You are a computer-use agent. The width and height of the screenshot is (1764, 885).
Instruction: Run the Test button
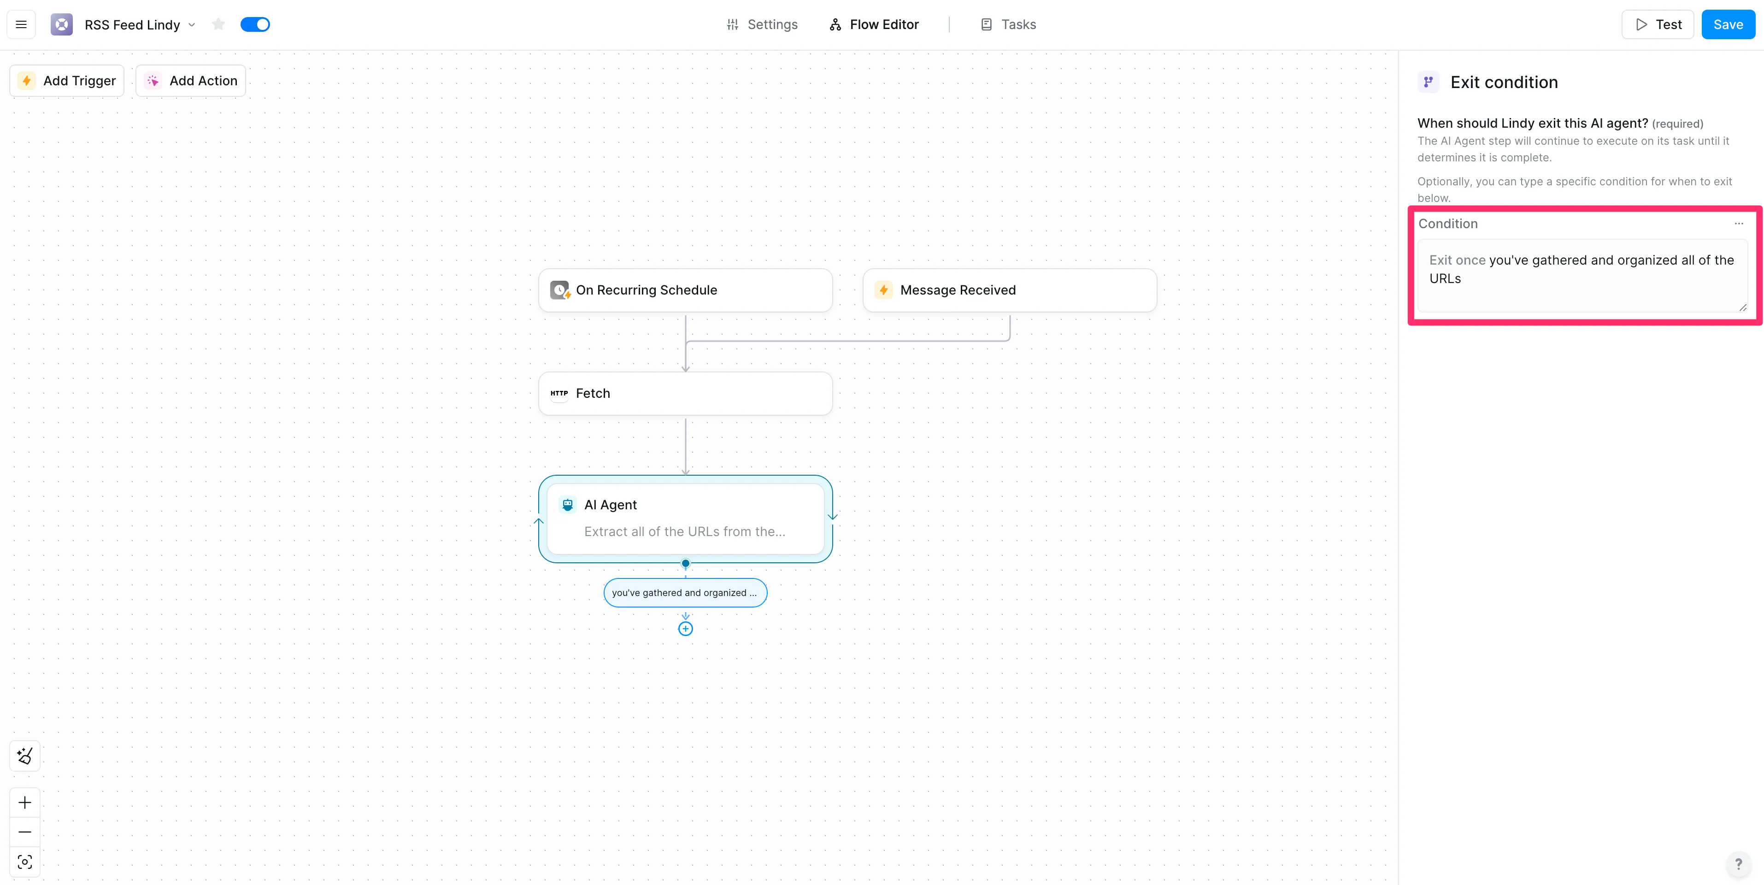point(1658,24)
